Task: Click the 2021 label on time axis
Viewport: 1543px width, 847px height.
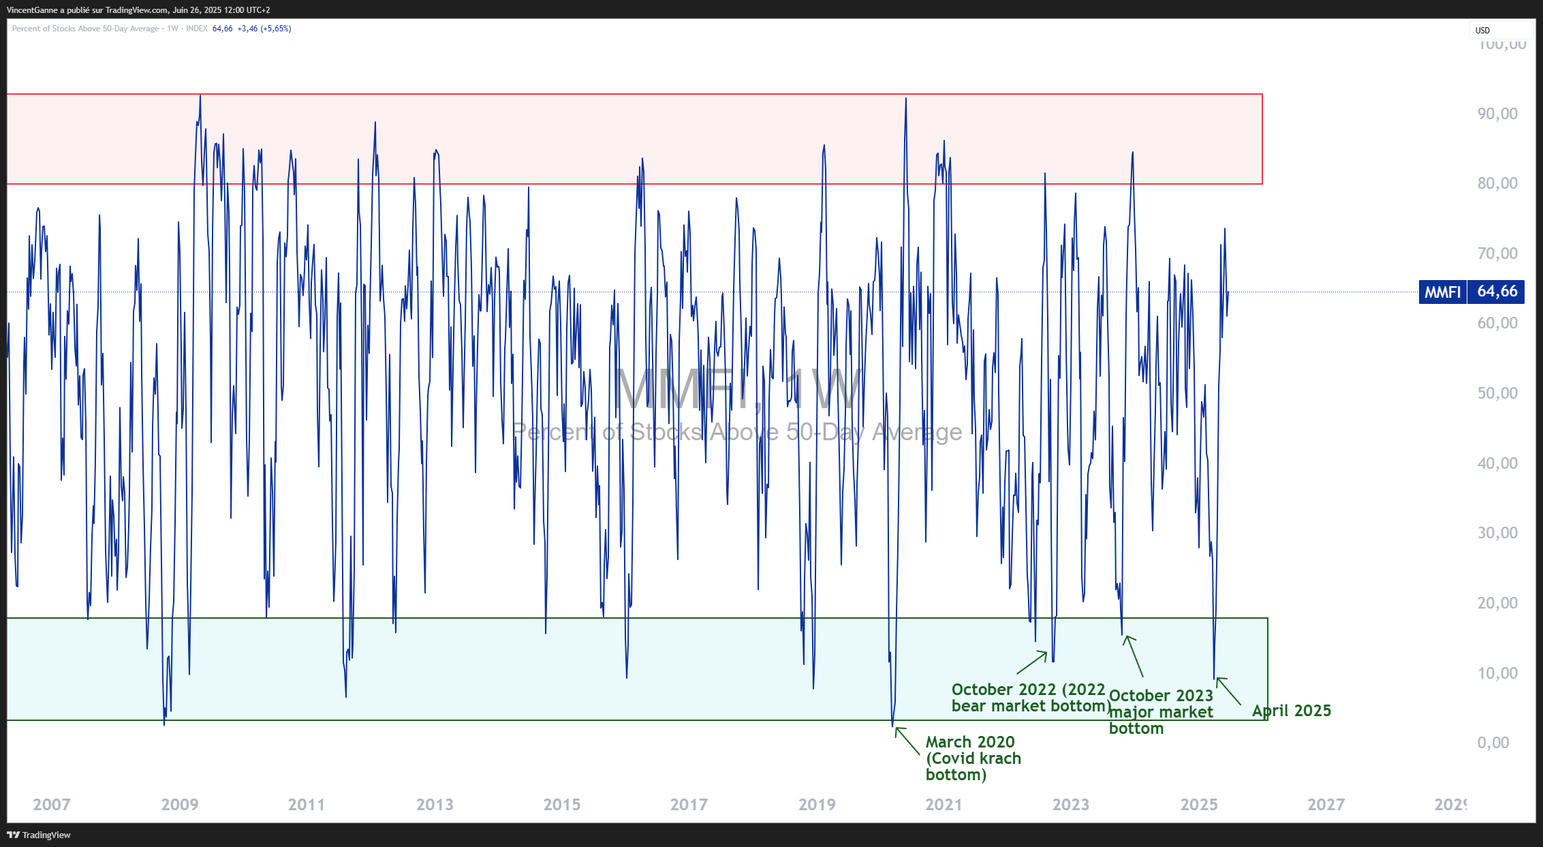Action: 944,805
